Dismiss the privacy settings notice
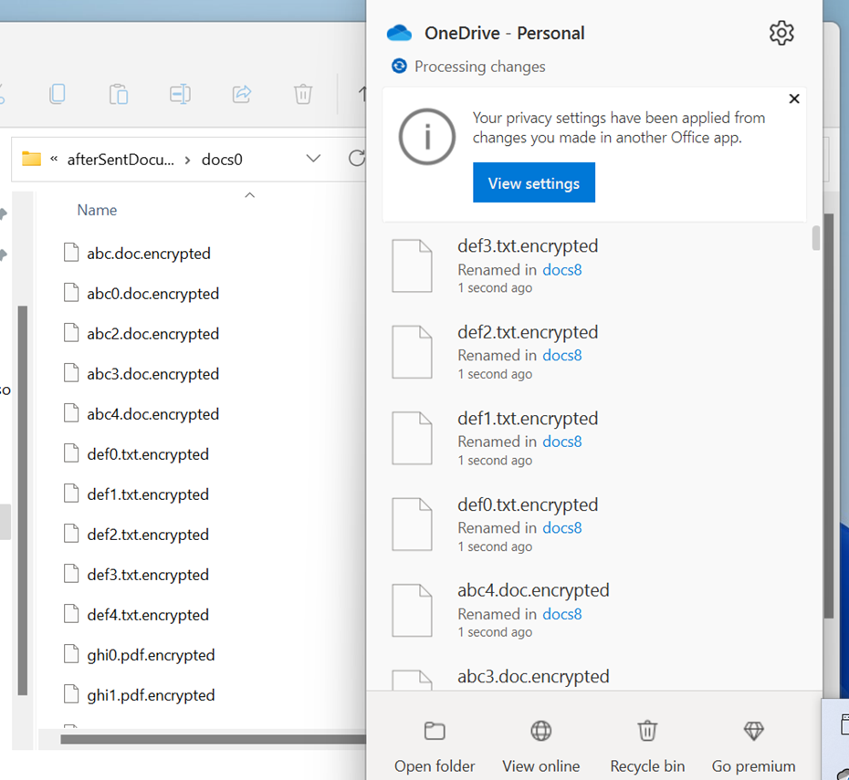The image size is (849, 780). click(794, 99)
